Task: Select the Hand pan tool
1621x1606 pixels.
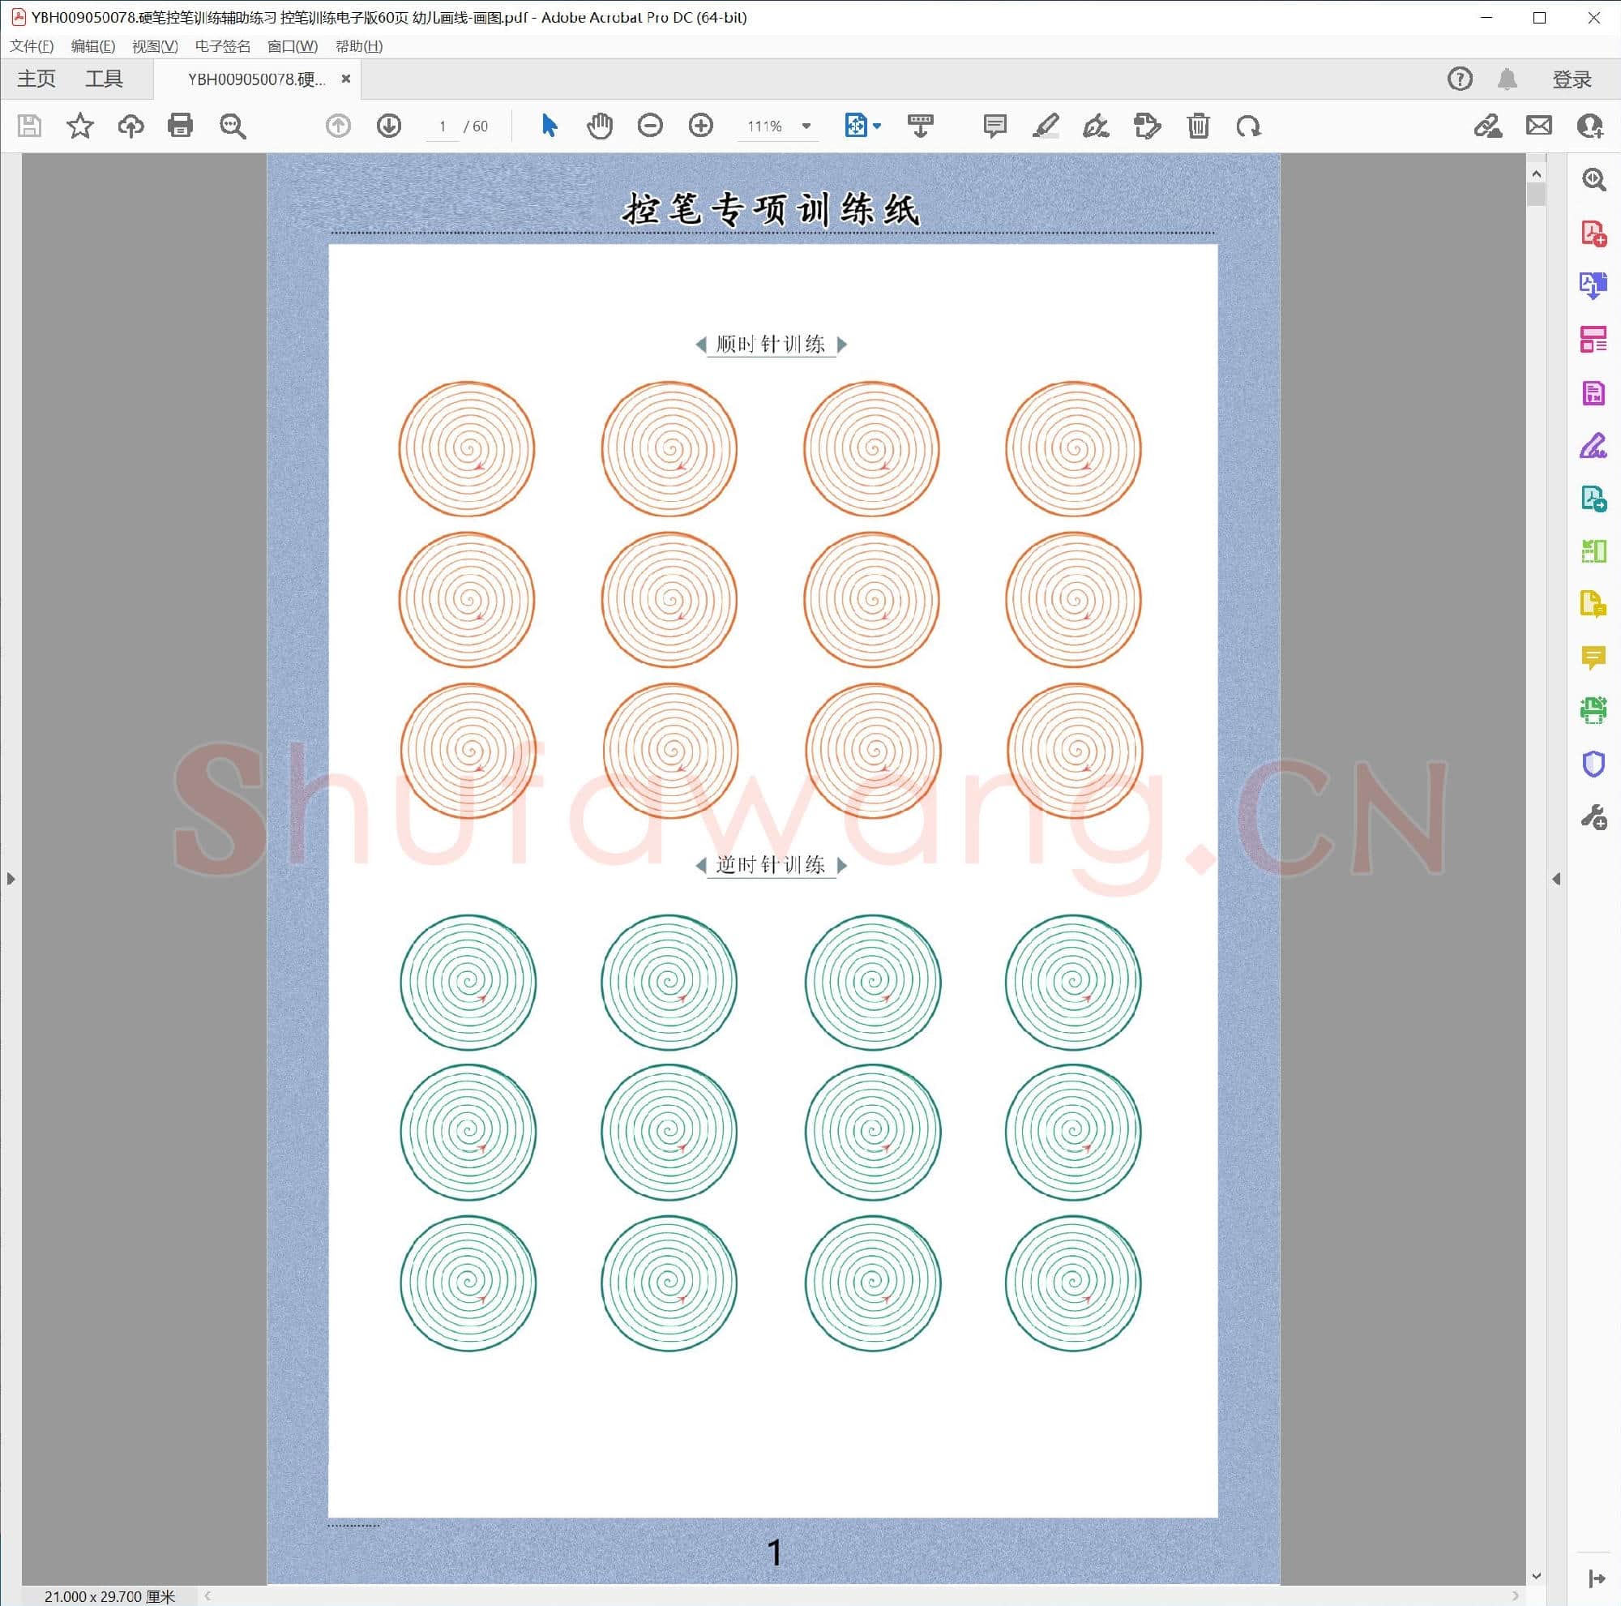Action: [x=599, y=126]
